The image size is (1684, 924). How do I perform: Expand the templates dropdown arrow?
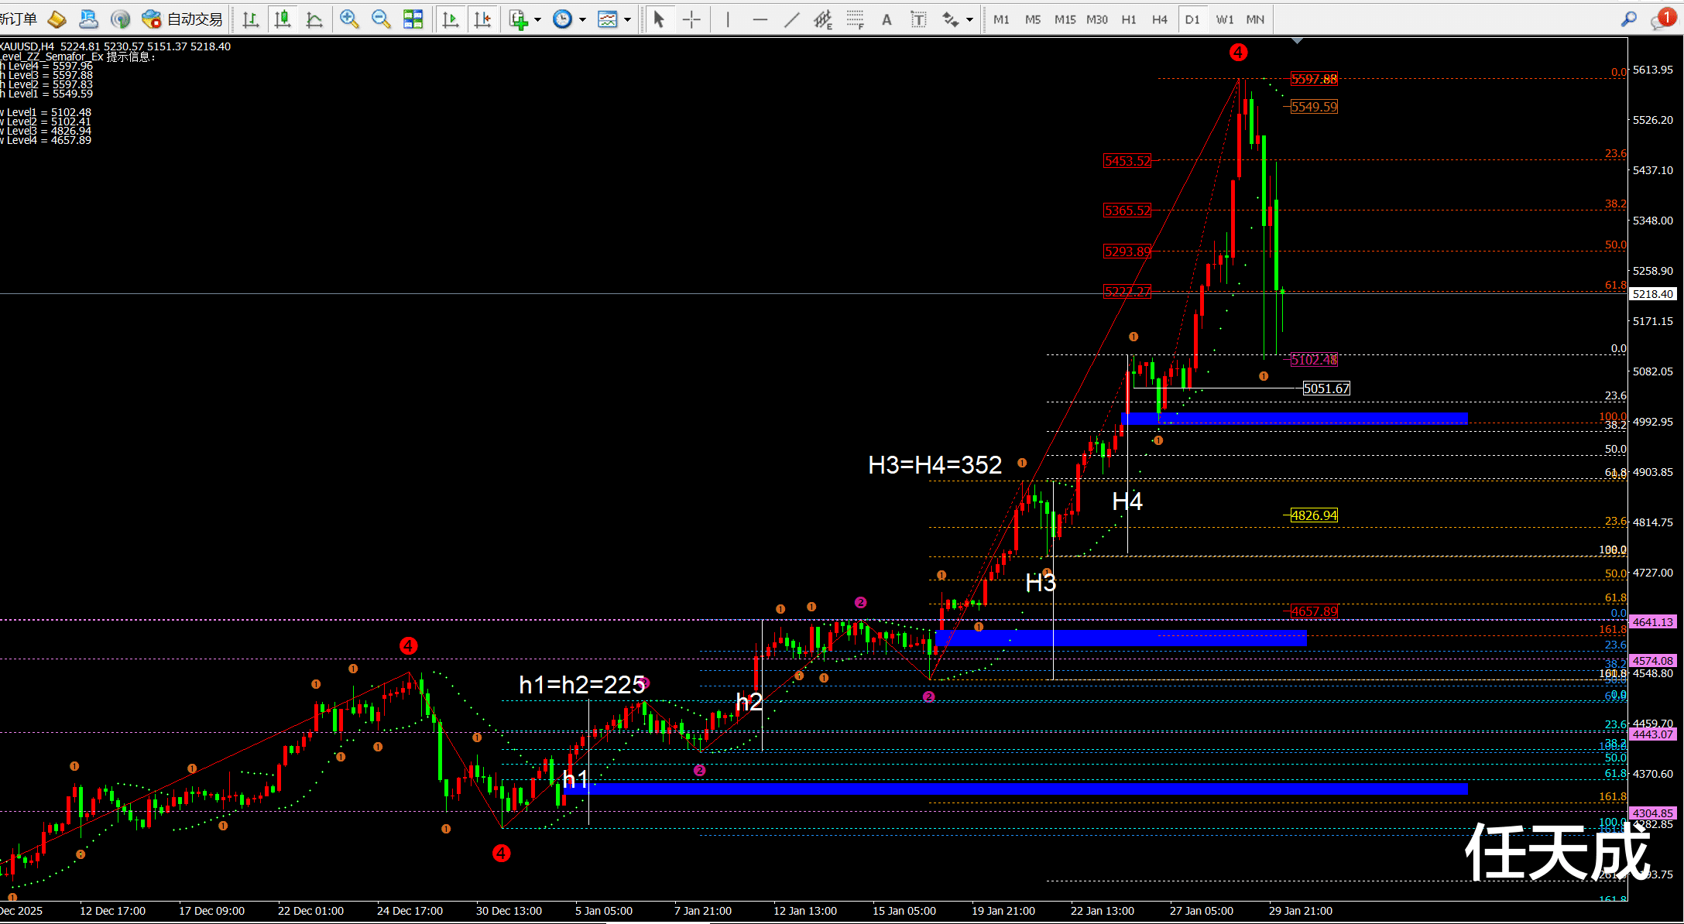(628, 19)
